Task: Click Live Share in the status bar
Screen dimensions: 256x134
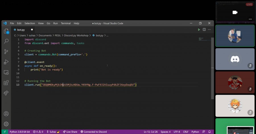Action: pyautogui.click(x=70, y=132)
